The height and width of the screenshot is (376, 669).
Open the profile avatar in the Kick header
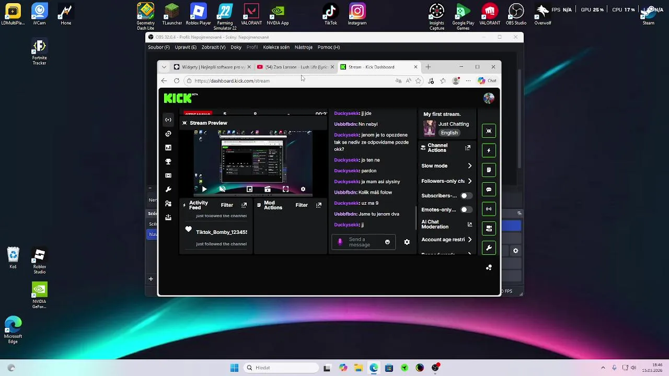[489, 98]
